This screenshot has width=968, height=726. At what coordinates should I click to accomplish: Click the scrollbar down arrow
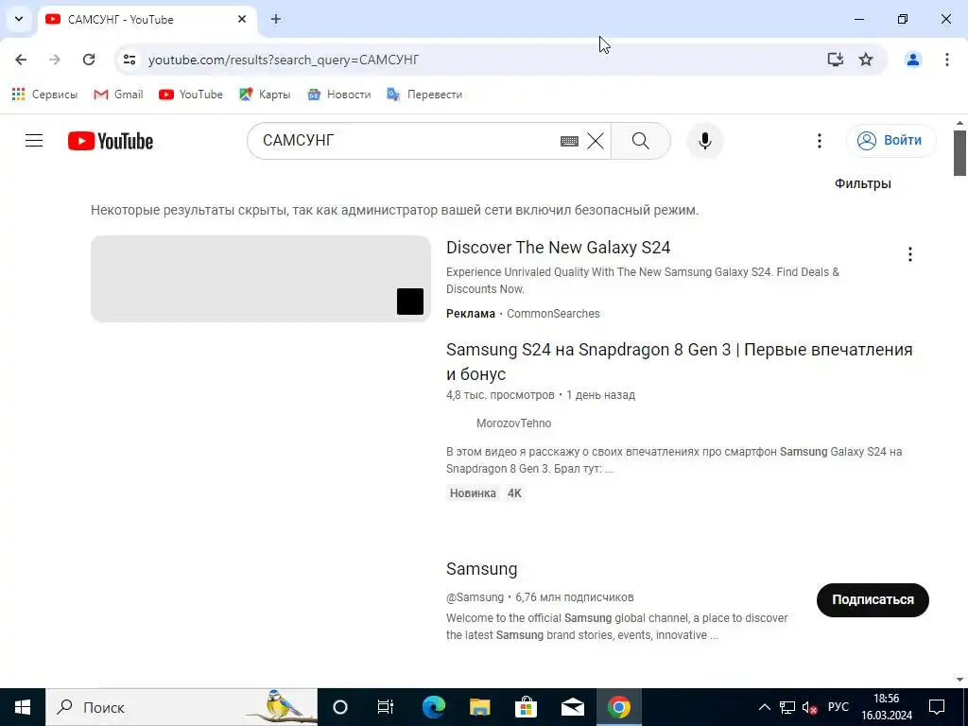click(x=959, y=680)
